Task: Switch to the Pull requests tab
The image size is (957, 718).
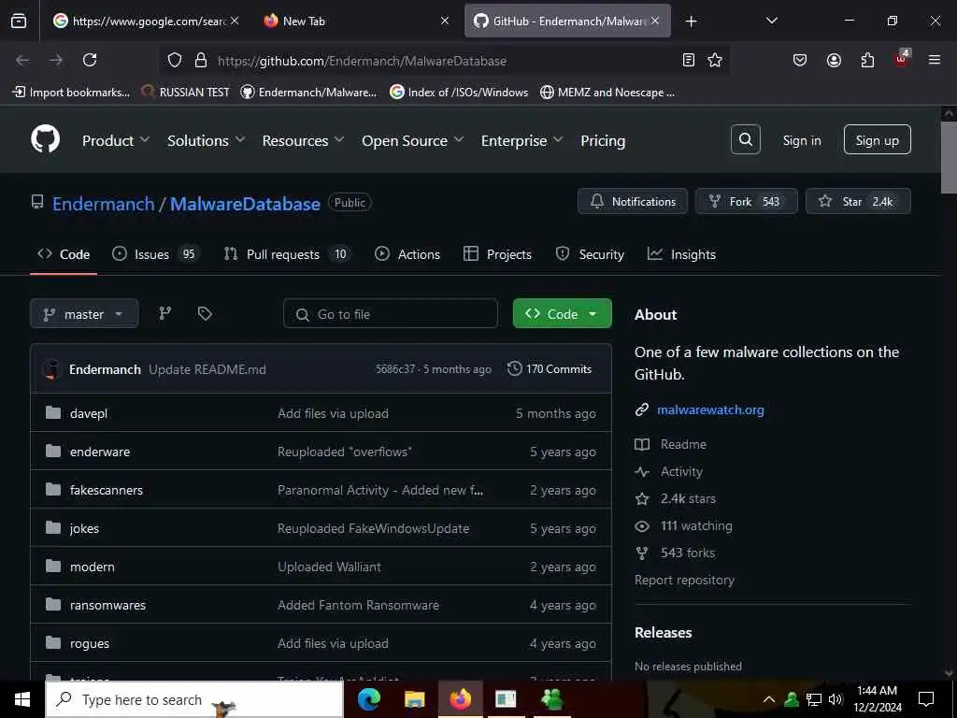Action: (x=287, y=254)
